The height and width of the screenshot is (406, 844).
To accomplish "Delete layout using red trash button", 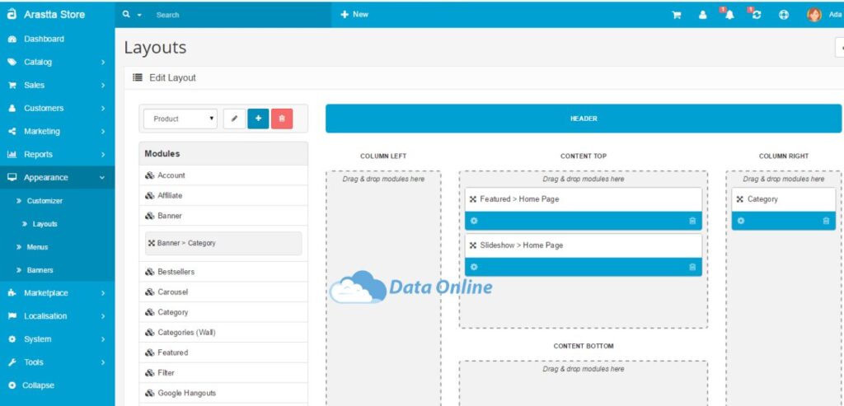I will point(282,119).
